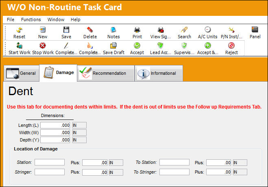Click the Plus field right of To Station
This screenshot has height=187, width=268.
click(x=219, y=163)
